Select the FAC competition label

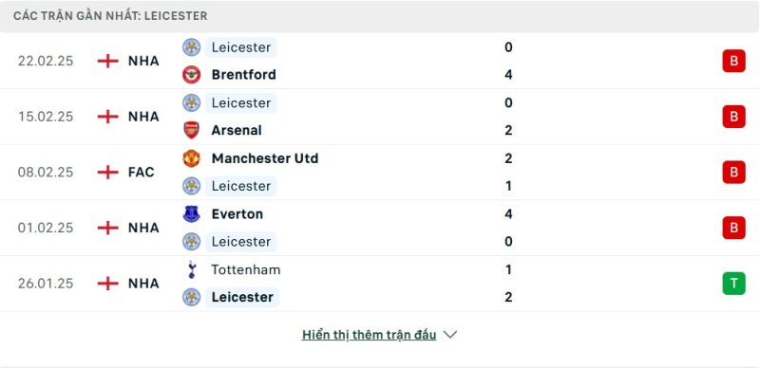pos(141,172)
